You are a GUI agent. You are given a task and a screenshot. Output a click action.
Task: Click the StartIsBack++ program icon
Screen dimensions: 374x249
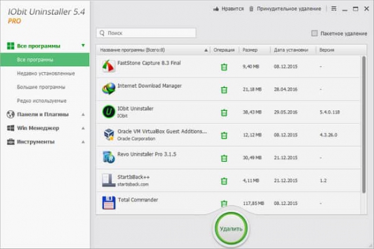tap(109, 180)
